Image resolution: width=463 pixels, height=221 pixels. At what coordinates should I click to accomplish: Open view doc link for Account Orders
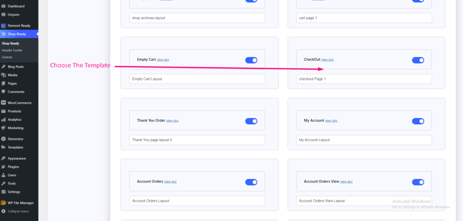tap(170, 182)
